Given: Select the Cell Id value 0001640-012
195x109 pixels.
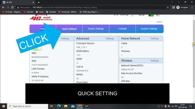Looking at the screenshot, I should click(x=82, y=71).
